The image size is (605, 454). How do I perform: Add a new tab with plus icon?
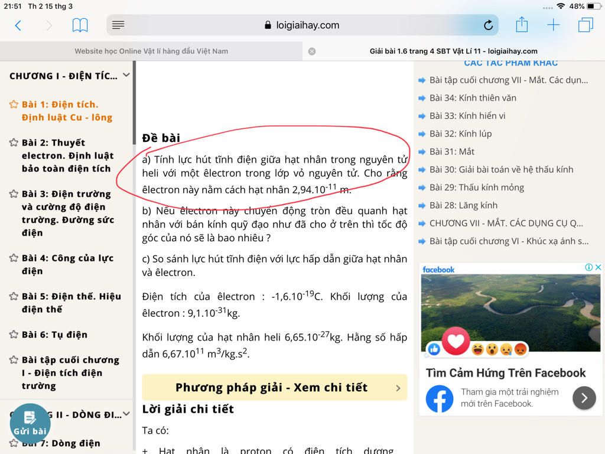[553, 25]
